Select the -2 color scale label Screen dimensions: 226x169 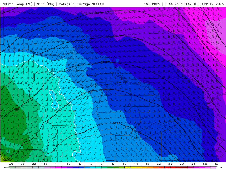[90, 164]
